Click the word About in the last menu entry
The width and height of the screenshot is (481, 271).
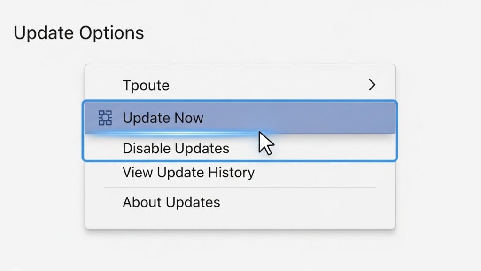coord(142,202)
